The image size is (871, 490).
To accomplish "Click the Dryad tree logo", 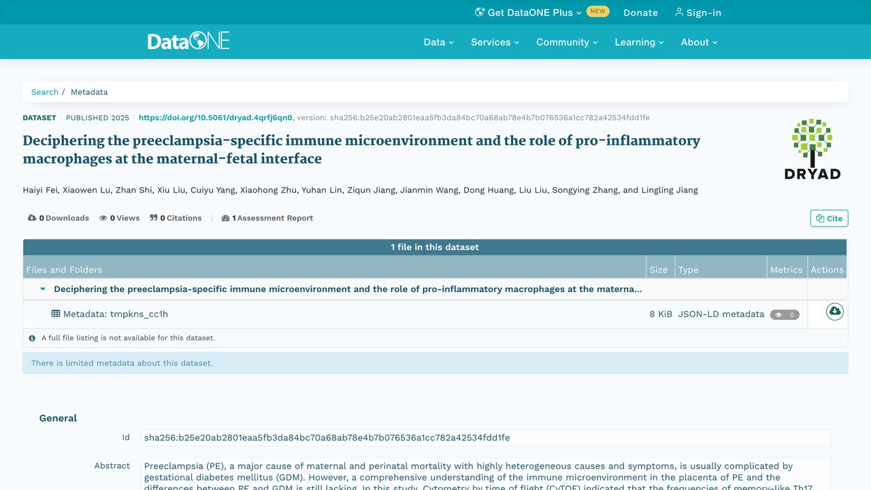I will click(x=812, y=149).
